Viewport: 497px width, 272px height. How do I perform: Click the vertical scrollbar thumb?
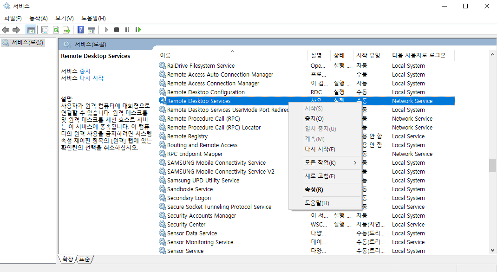pos(492,165)
